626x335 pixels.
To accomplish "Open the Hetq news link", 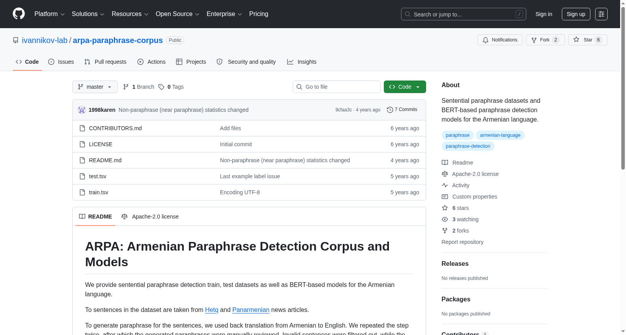I will tap(212, 310).
